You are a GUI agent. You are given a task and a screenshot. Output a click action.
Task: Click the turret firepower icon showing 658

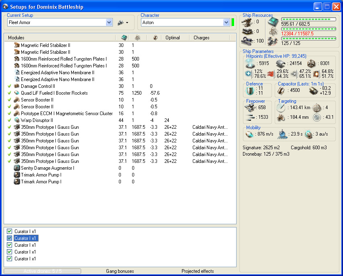click(x=250, y=108)
